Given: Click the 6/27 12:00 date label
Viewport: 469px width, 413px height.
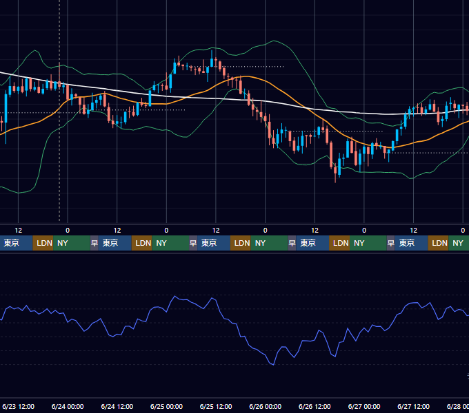Looking at the screenshot, I should pyautogui.click(x=413, y=406).
